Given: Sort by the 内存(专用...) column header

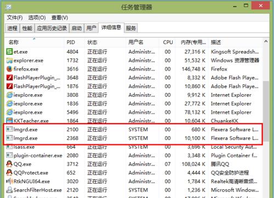Looking at the screenshot, I should tap(193, 42).
